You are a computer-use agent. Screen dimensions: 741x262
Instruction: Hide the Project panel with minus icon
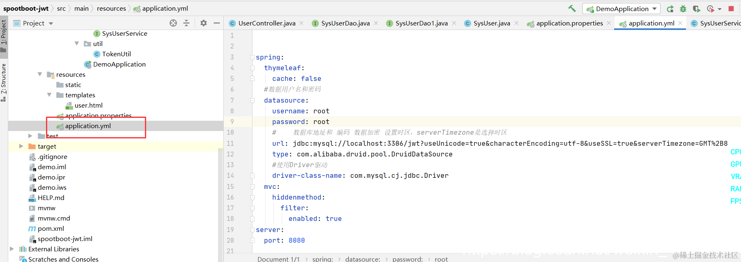click(217, 23)
